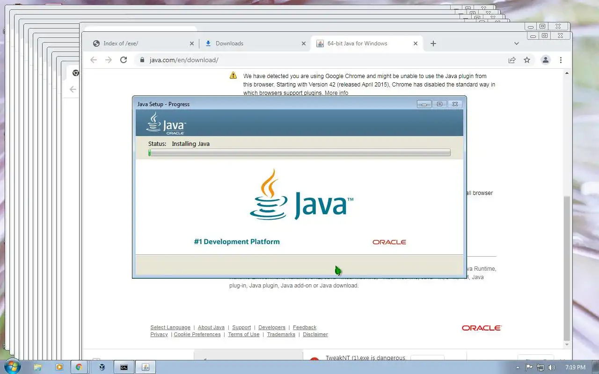Reload the java.com download page
This screenshot has width=599, height=374.
[x=124, y=60]
